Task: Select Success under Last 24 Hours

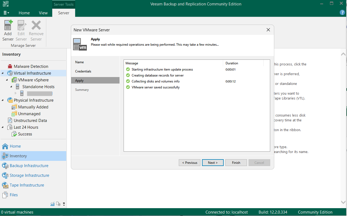Action: [25, 134]
